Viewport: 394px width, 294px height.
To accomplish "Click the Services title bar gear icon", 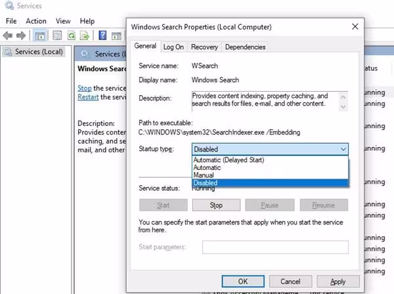I will pos(9,5).
